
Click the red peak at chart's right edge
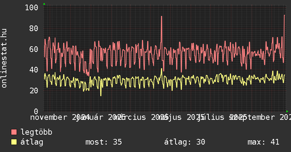click(x=284, y=16)
